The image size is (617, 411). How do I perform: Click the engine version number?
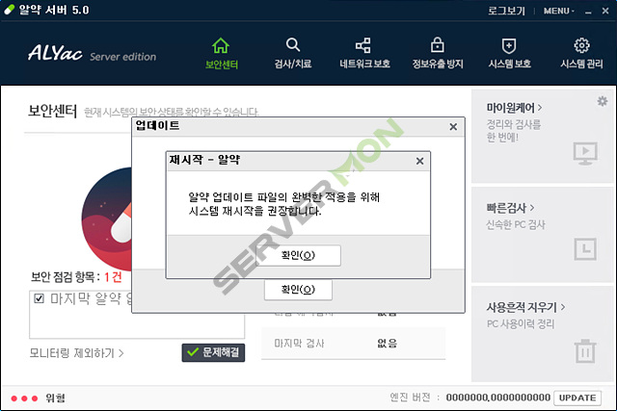(x=498, y=398)
